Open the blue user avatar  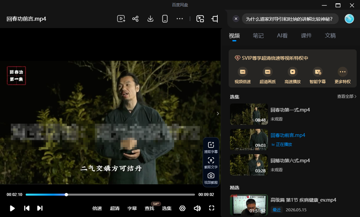(349, 19)
